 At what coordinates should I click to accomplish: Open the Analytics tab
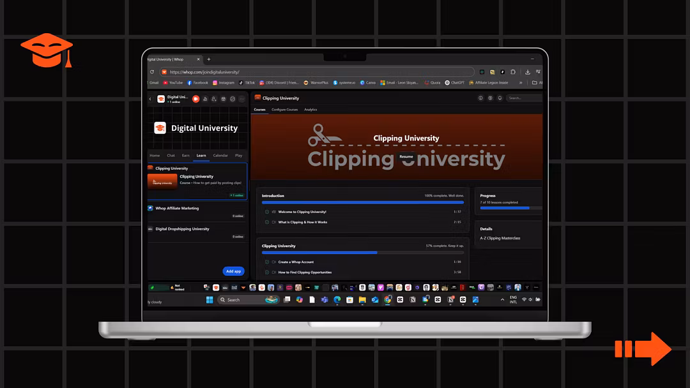click(x=310, y=109)
